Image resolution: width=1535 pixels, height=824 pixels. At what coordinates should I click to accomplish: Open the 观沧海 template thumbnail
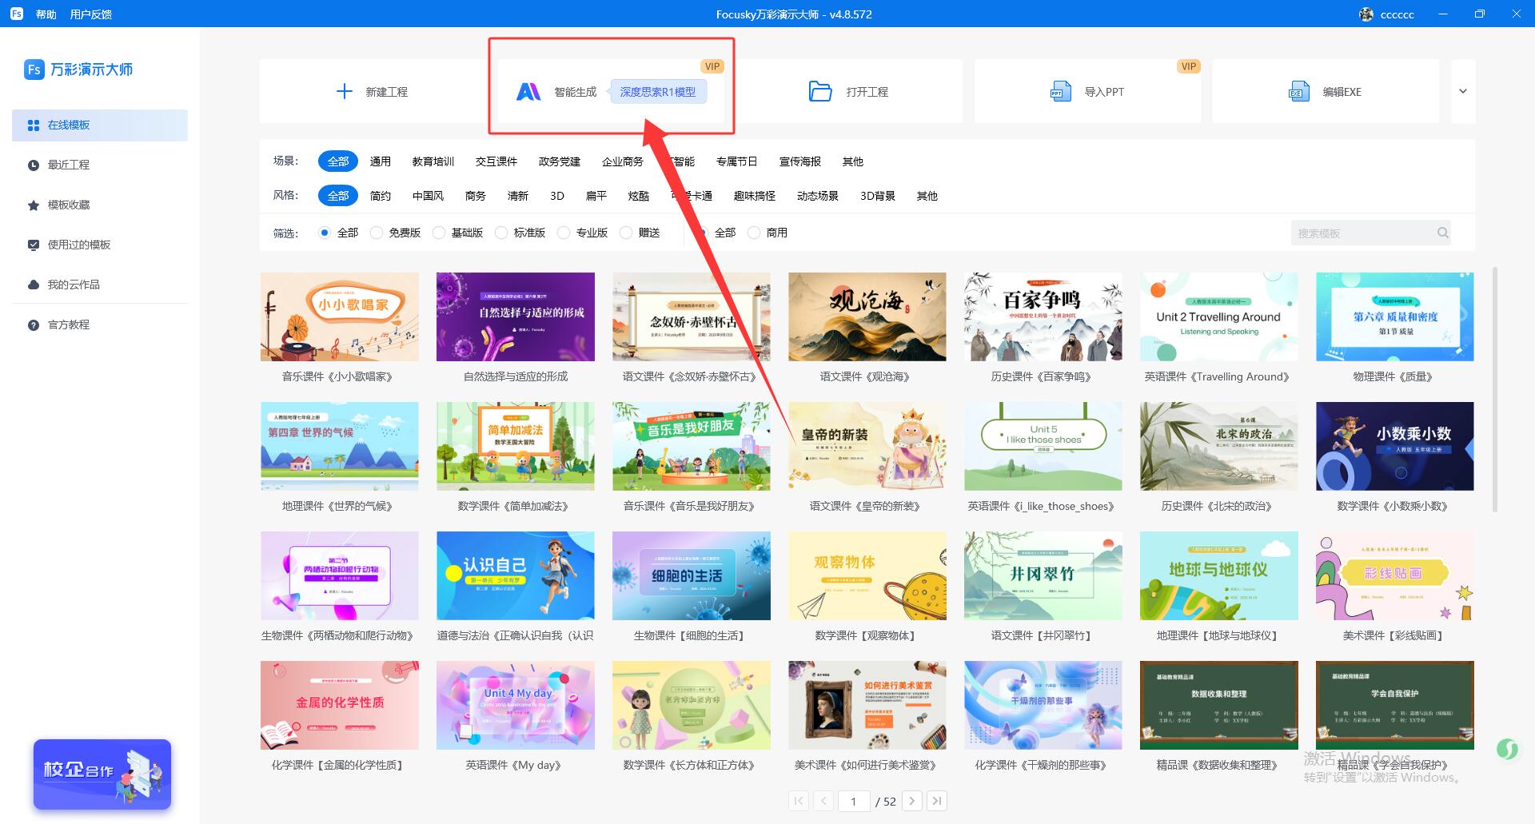click(x=867, y=316)
